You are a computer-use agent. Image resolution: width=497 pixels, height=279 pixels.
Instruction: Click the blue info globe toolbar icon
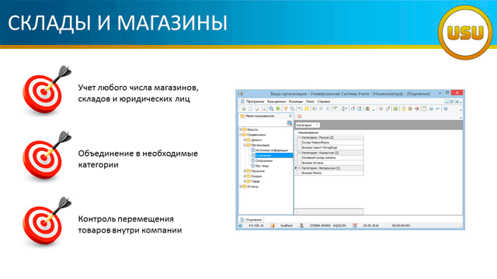point(446,108)
